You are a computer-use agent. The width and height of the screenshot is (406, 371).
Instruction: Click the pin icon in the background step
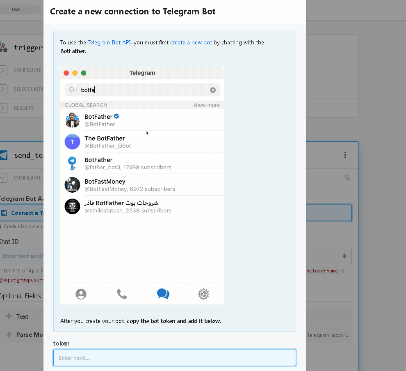coord(347,178)
